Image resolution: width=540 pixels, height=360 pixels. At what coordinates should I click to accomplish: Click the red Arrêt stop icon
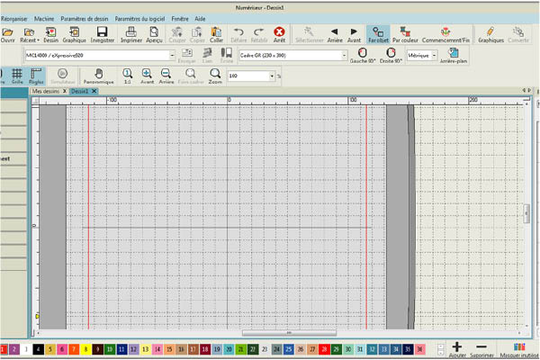[x=279, y=34]
